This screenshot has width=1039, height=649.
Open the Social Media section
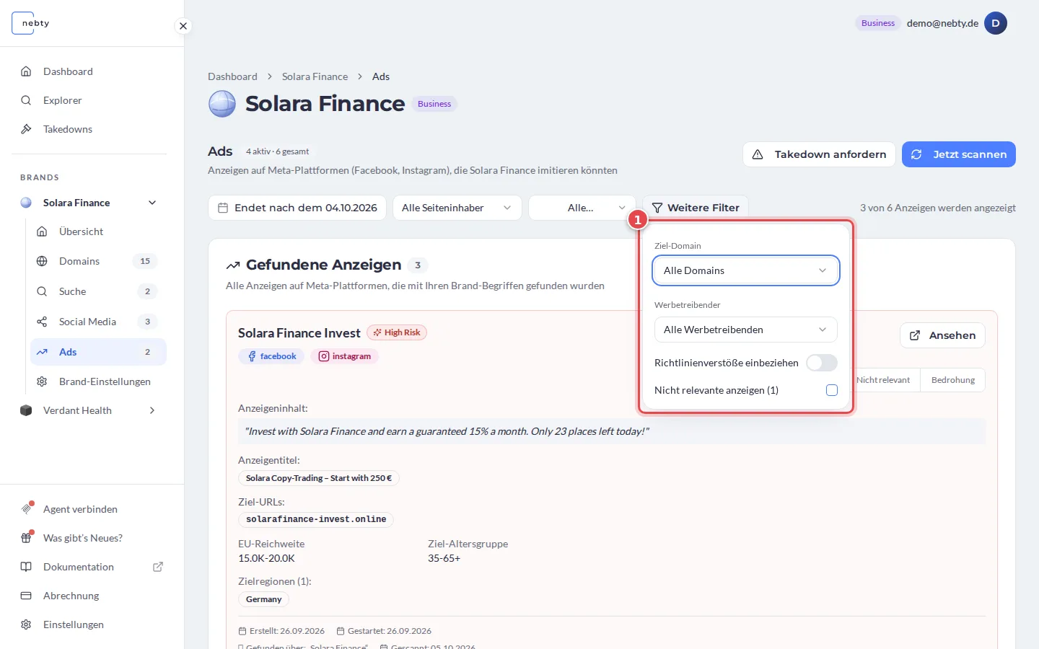click(x=98, y=322)
